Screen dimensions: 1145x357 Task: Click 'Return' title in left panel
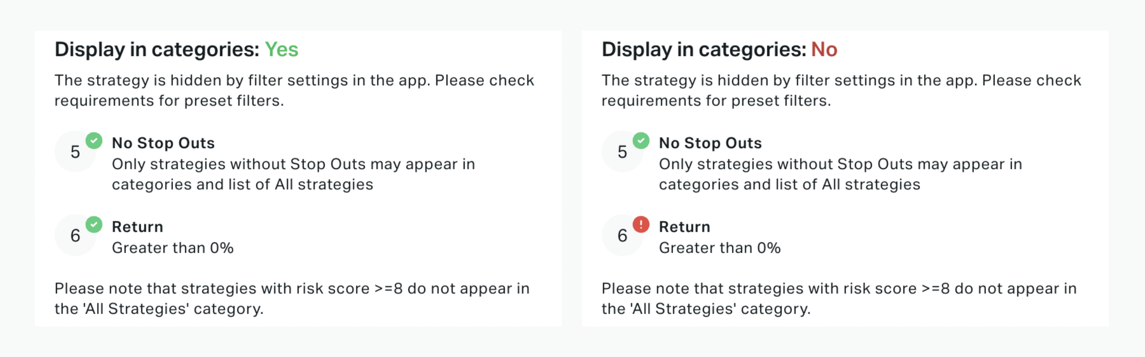point(137,226)
